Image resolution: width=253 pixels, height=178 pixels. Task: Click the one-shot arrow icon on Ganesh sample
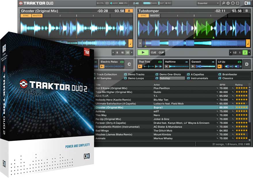[213, 62]
